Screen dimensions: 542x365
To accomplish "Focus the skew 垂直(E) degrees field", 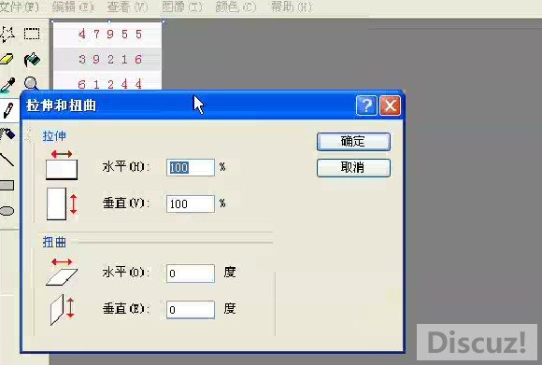I will (191, 309).
